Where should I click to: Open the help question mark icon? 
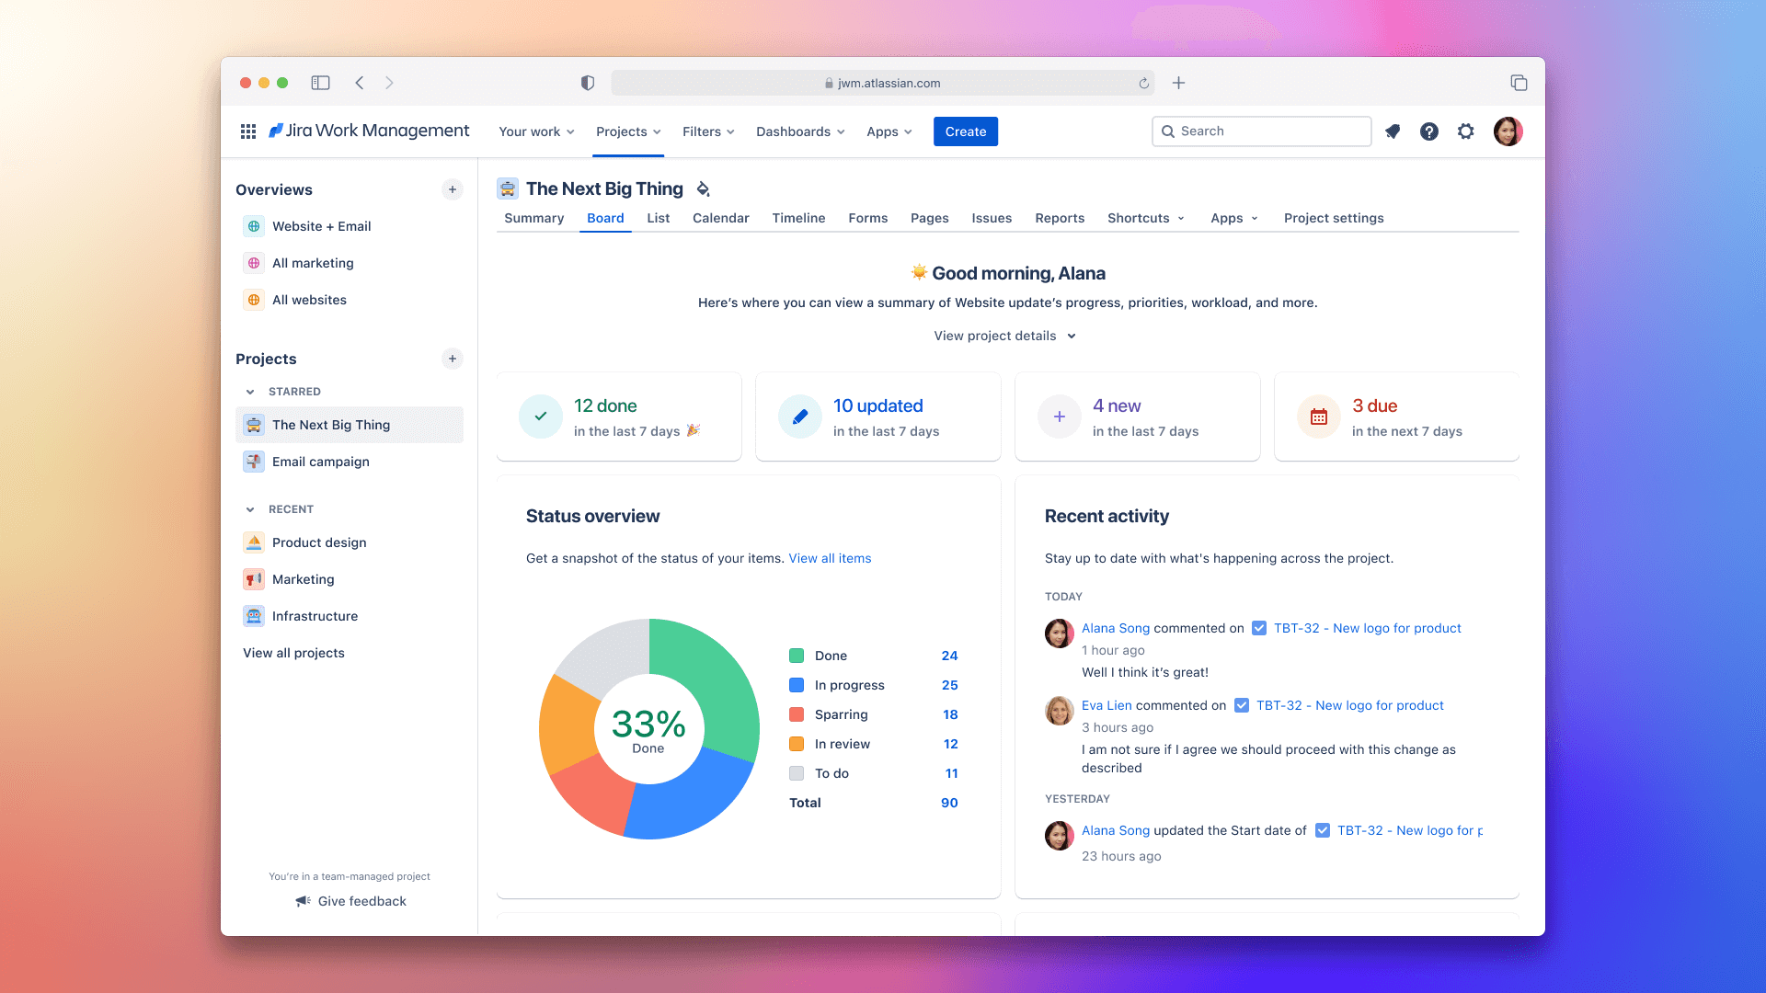1428,131
